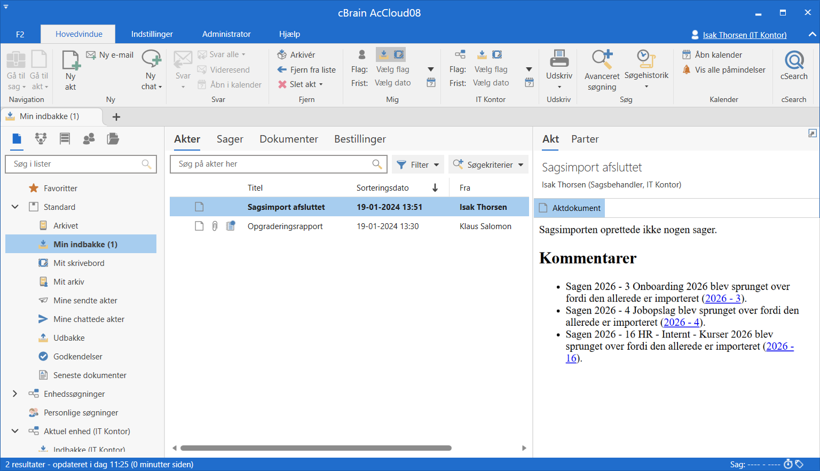Open the Søgekriterier dropdown

click(488, 164)
